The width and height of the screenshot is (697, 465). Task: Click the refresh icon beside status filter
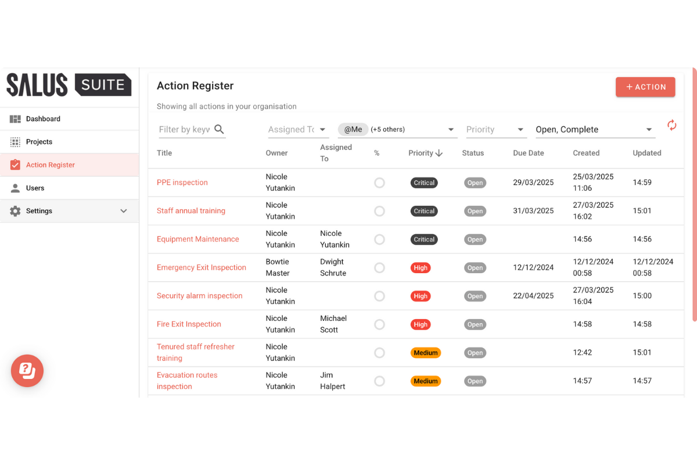[671, 125]
